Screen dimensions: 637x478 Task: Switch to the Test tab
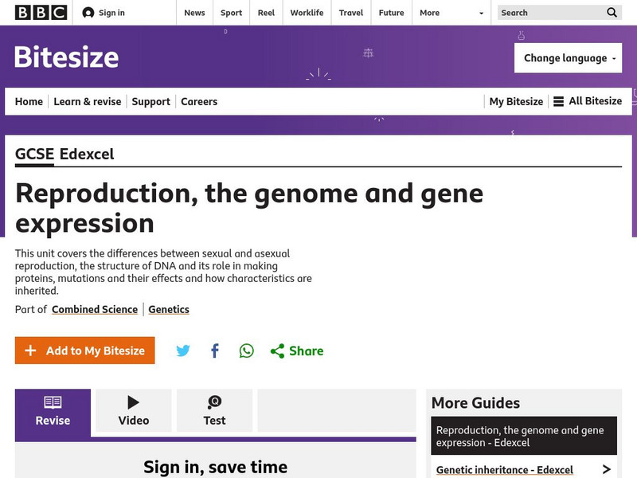tap(214, 411)
